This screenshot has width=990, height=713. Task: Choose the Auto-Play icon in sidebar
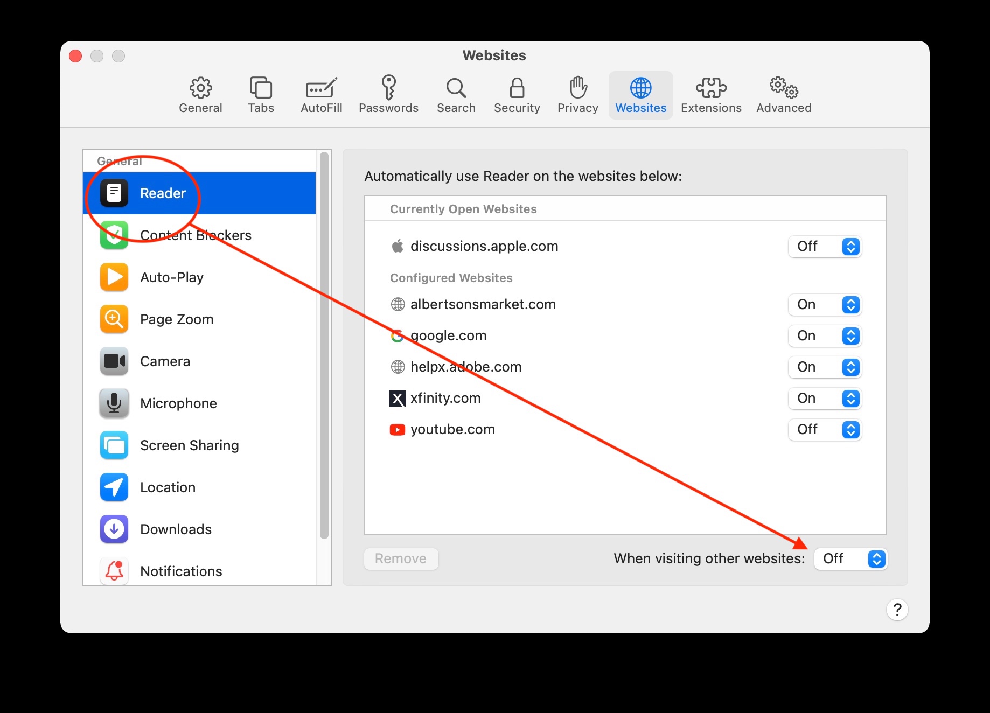(x=114, y=277)
